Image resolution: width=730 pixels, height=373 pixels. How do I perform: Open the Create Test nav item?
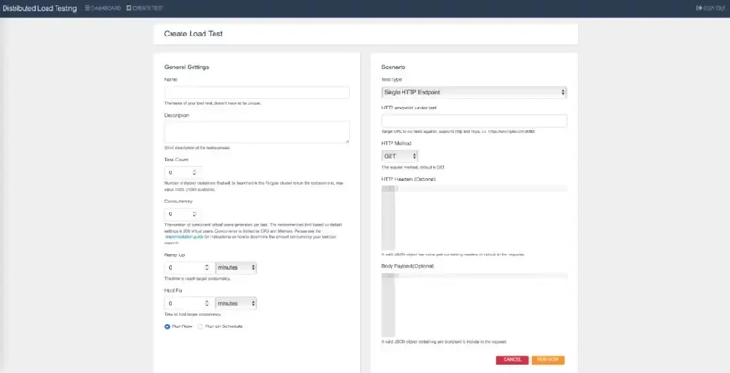(x=145, y=8)
